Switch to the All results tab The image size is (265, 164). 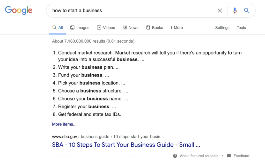58,28
